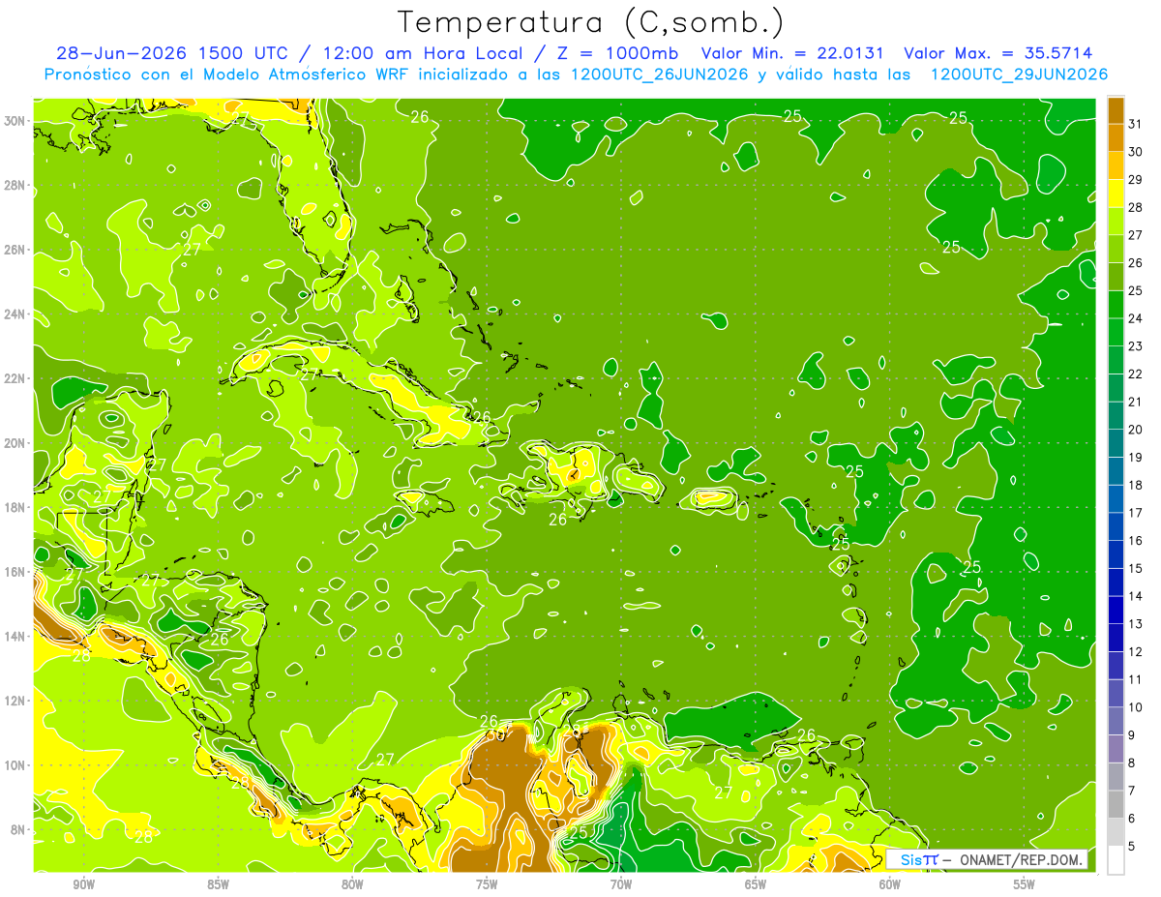
Task: Click the 75W longitude axis label
Action: [x=487, y=884]
